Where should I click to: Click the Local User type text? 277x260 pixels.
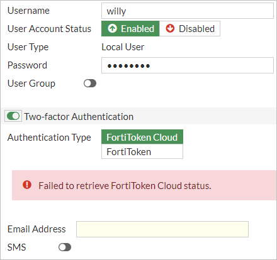[123, 47]
